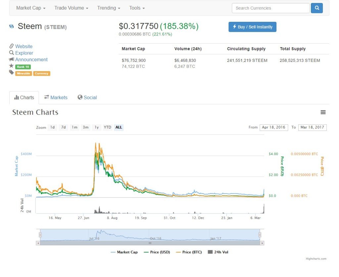
Task: Toggle 24h Vol series in legend
Action: [x=218, y=252]
